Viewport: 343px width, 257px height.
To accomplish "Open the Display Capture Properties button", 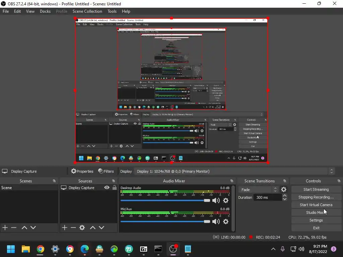I will (x=82, y=171).
